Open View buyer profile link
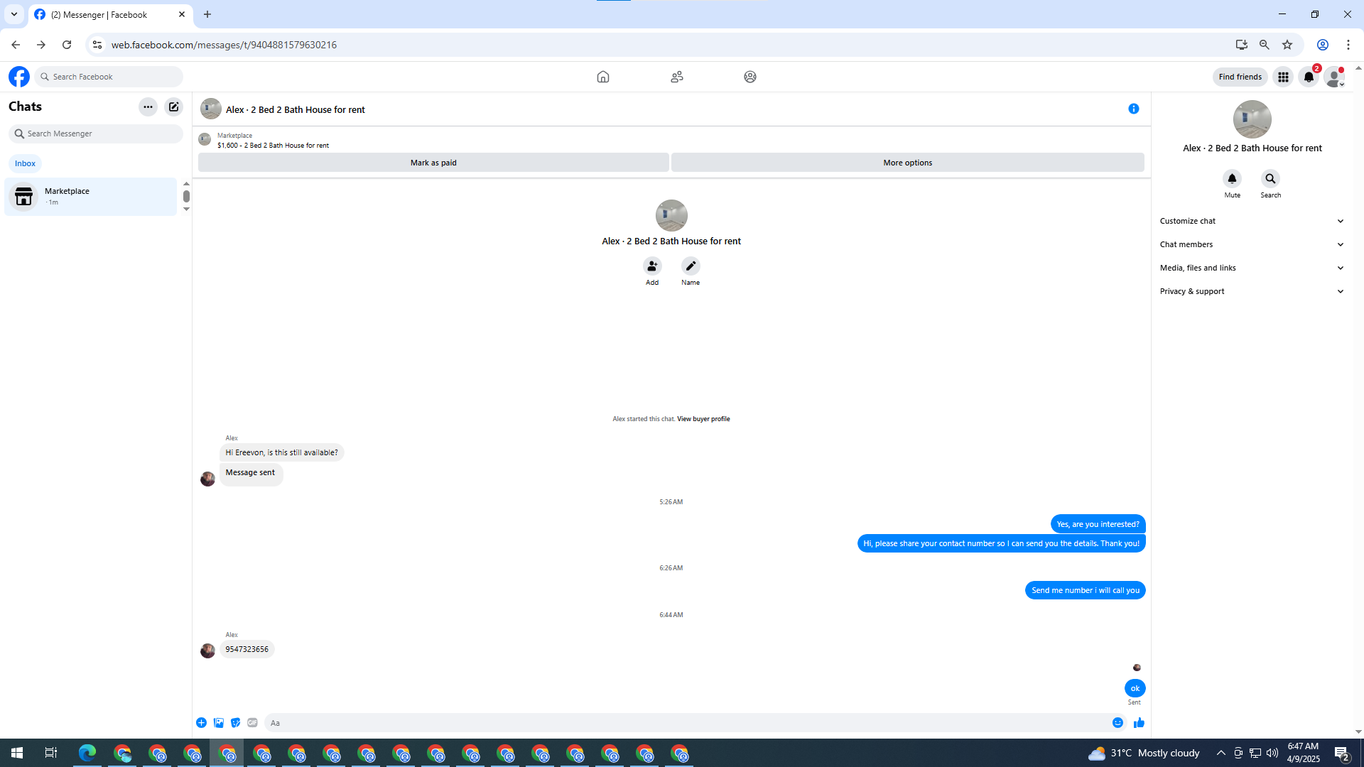This screenshot has width=1364, height=767. tap(703, 419)
